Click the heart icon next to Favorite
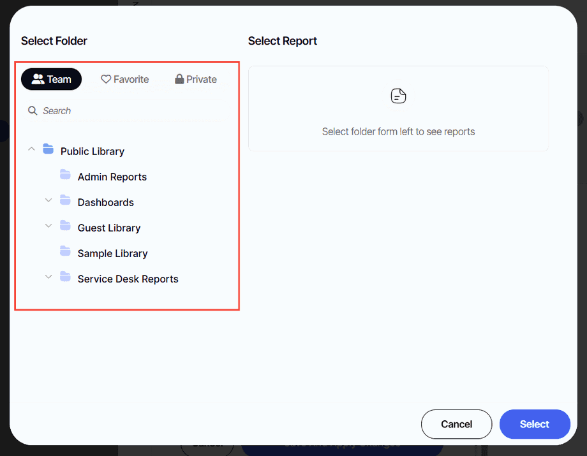This screenshot has height=456, width=587. [105, 78]
